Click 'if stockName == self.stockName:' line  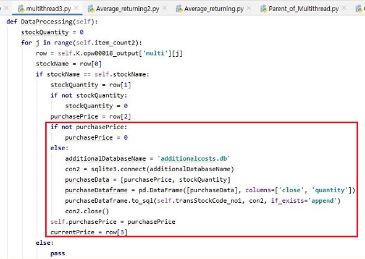(x=93, y=74)
